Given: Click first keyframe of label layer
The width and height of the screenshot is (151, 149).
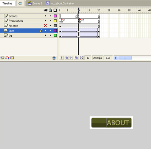Looking at the screenshot, I should tap(60, 31).
